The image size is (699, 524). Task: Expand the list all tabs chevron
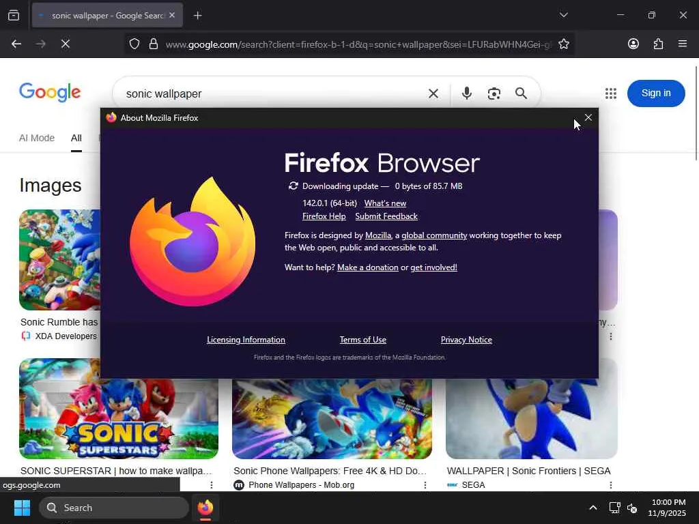click(x=563, y=15)
